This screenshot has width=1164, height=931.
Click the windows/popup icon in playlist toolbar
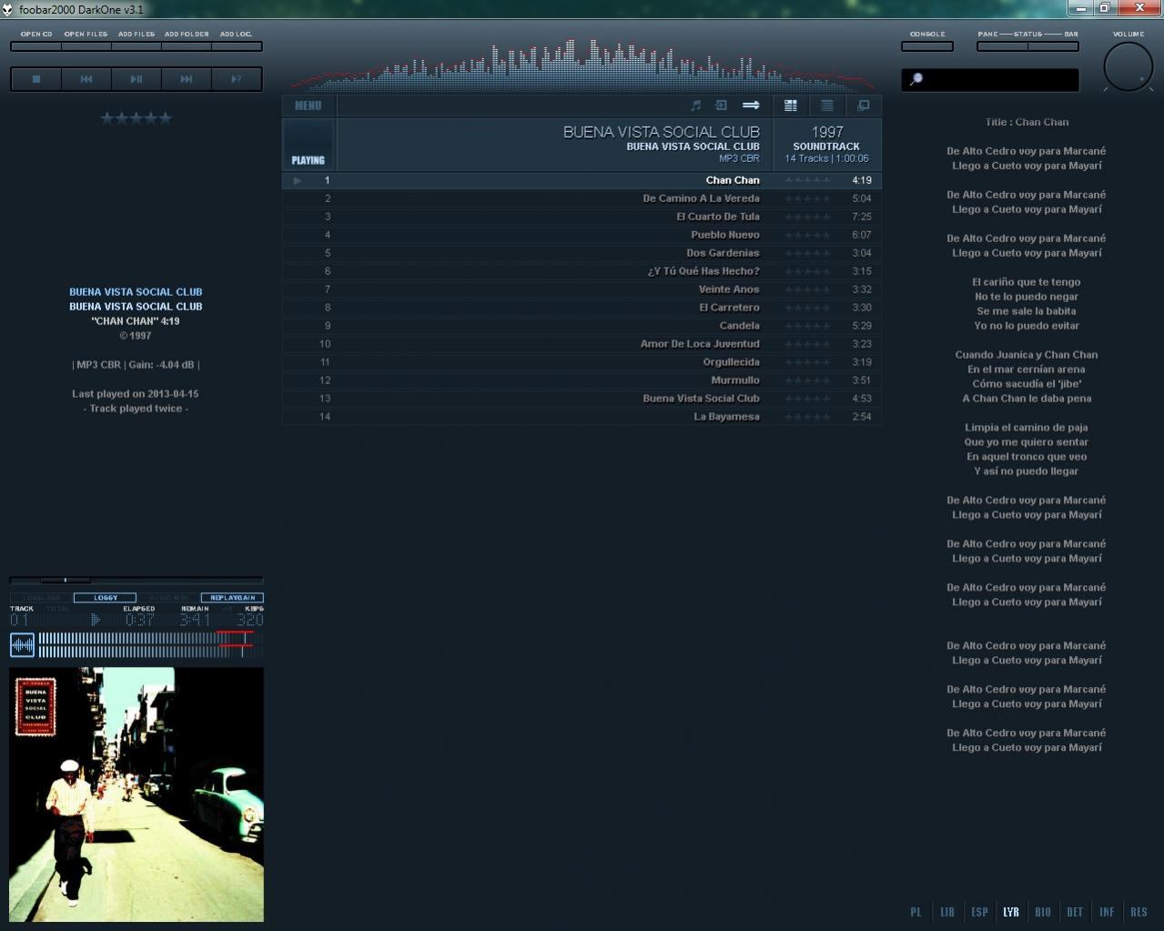(864, 106)
